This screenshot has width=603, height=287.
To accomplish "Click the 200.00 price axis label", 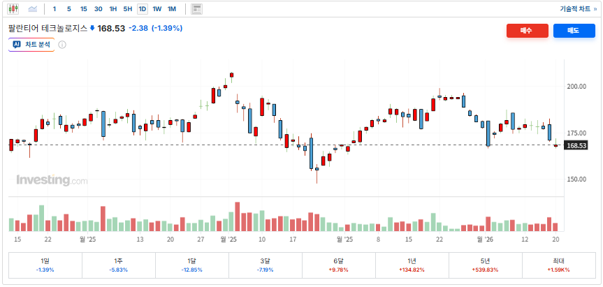I will point(576,87).
